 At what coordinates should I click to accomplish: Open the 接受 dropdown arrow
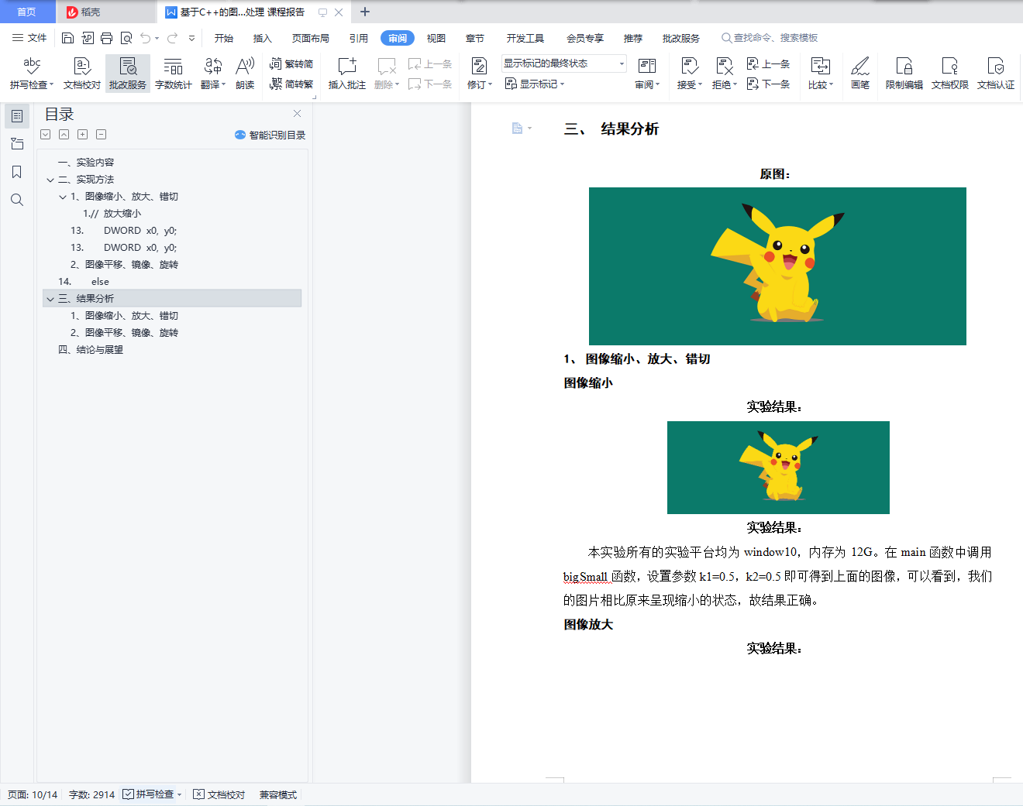[700, 85]
